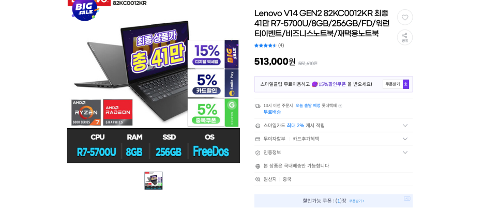Click the 쿠폰받기 coupon button

(392, 84)
